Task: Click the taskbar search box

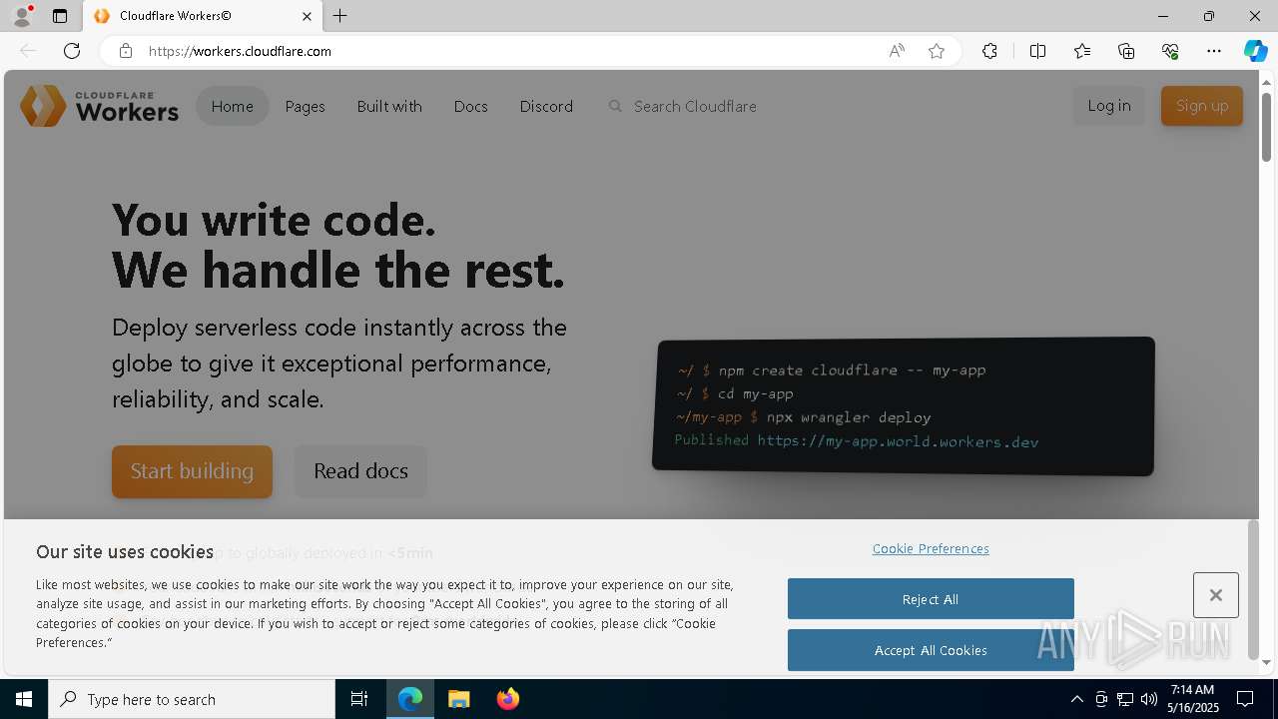Action: [x=192, y=699]
